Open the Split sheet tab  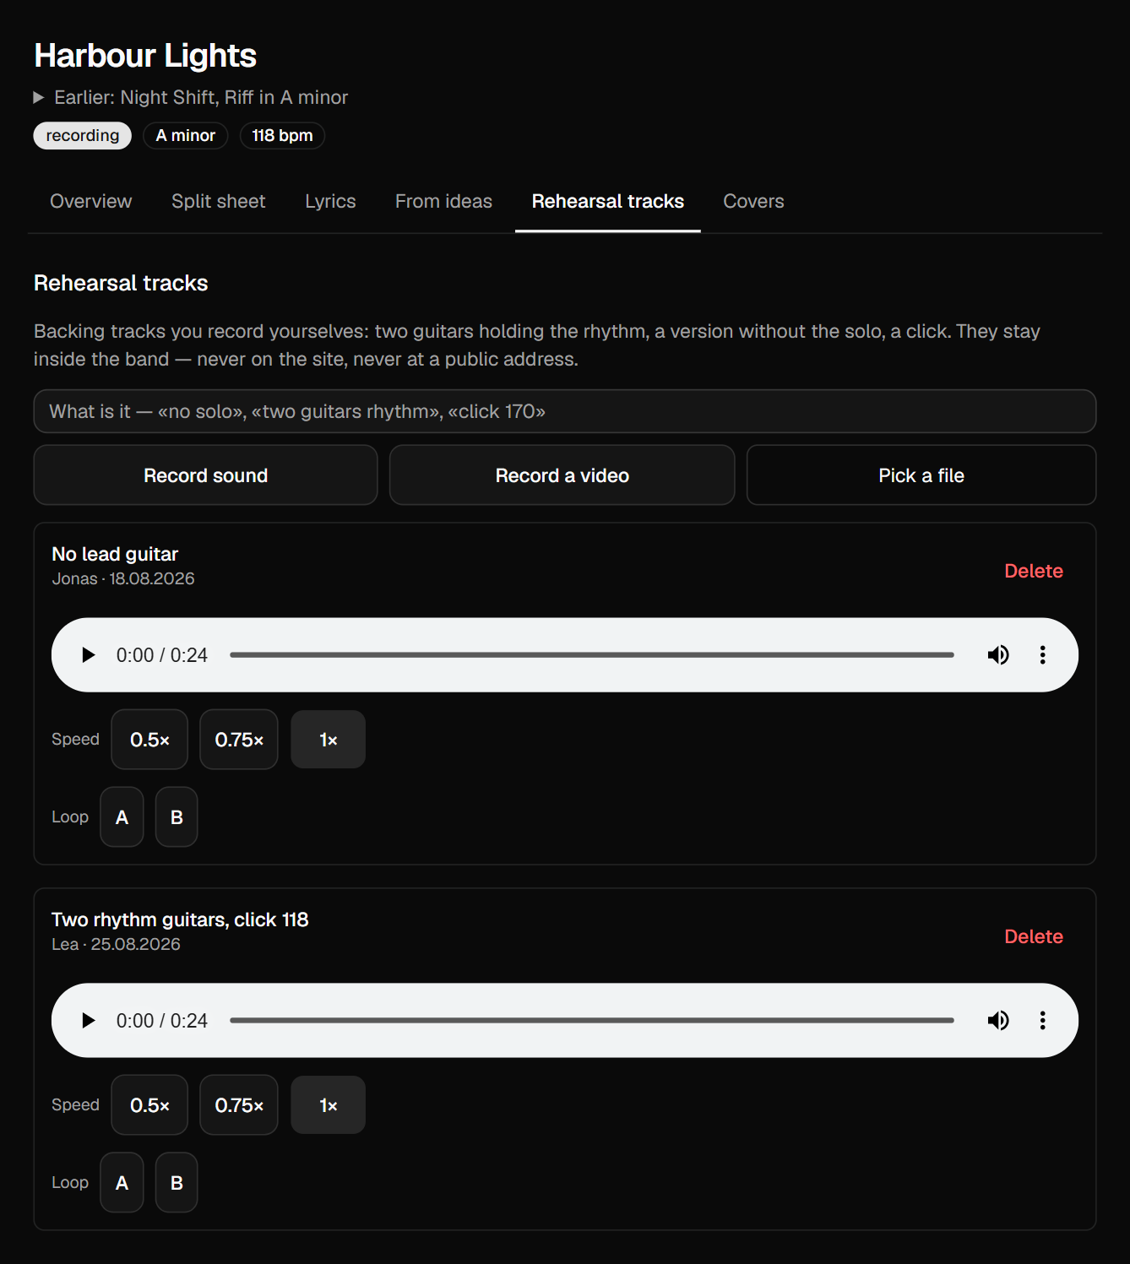click(x=219, y=202)
